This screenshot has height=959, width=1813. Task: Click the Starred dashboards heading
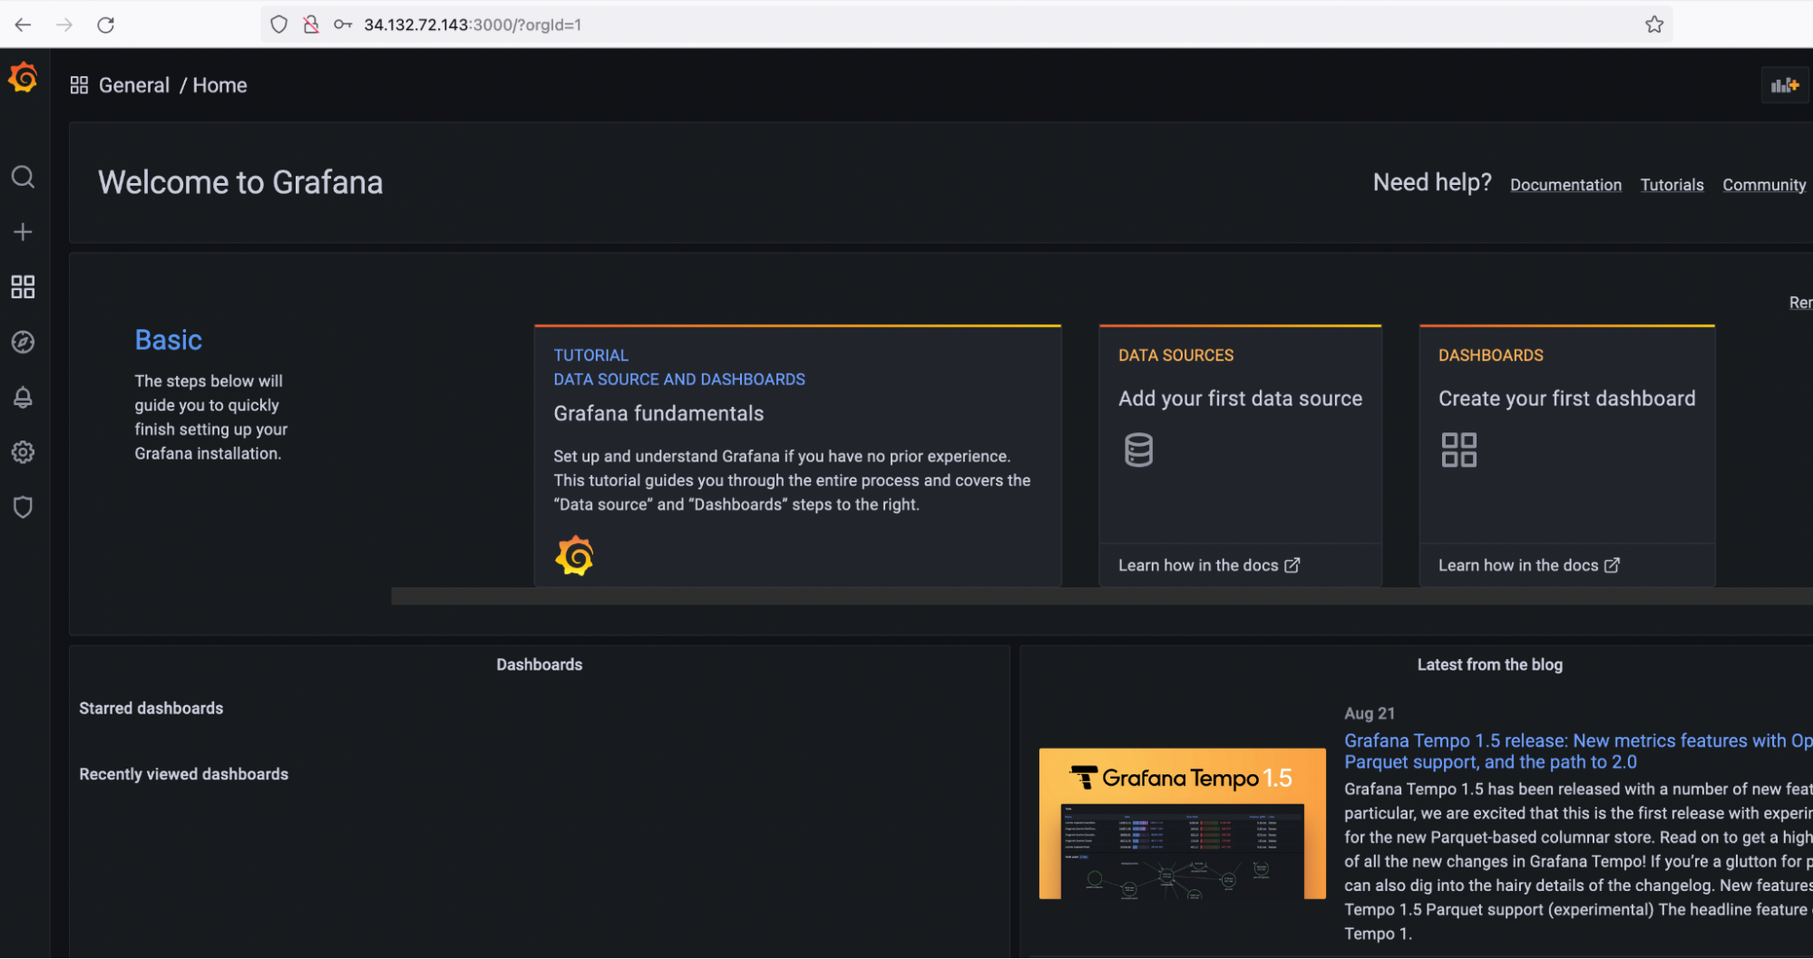(x=151, y=708)
